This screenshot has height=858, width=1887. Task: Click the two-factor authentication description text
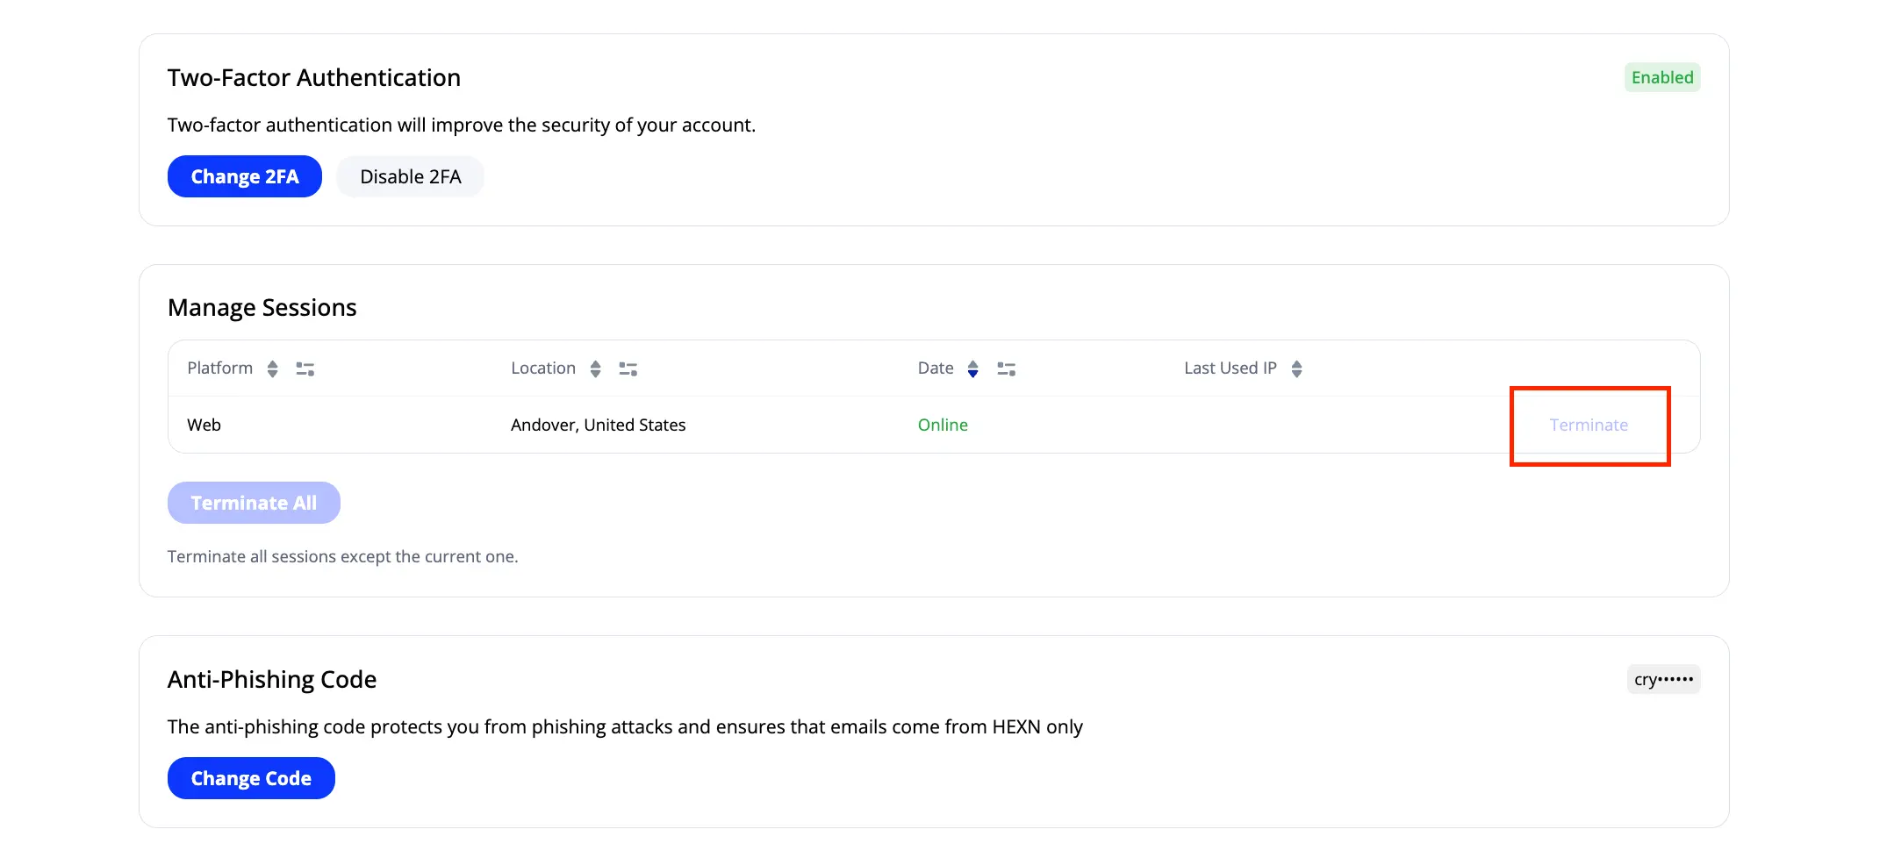pos(462,125)
